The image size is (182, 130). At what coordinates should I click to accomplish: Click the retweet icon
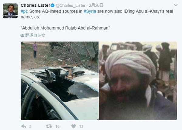coord(49,126)
